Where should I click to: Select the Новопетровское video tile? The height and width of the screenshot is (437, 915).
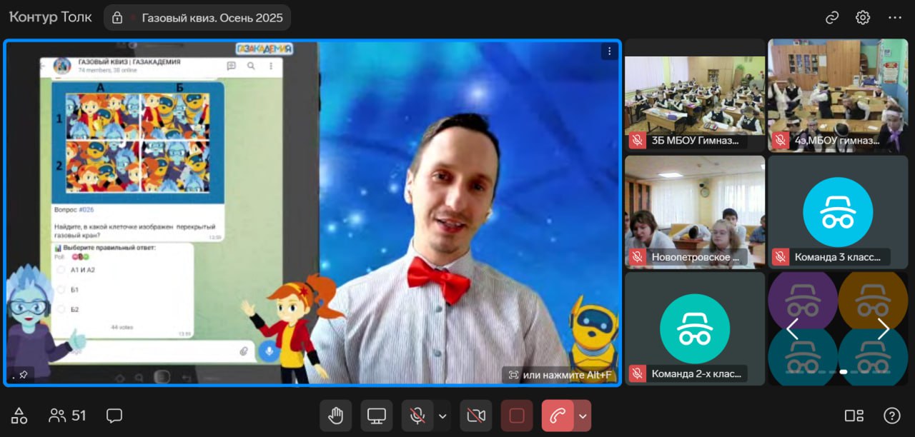coord(695,212)
